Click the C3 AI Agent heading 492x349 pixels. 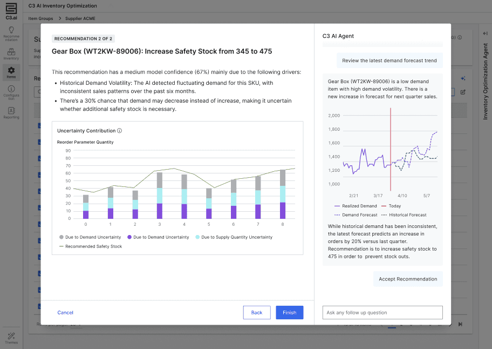[338, 36]
